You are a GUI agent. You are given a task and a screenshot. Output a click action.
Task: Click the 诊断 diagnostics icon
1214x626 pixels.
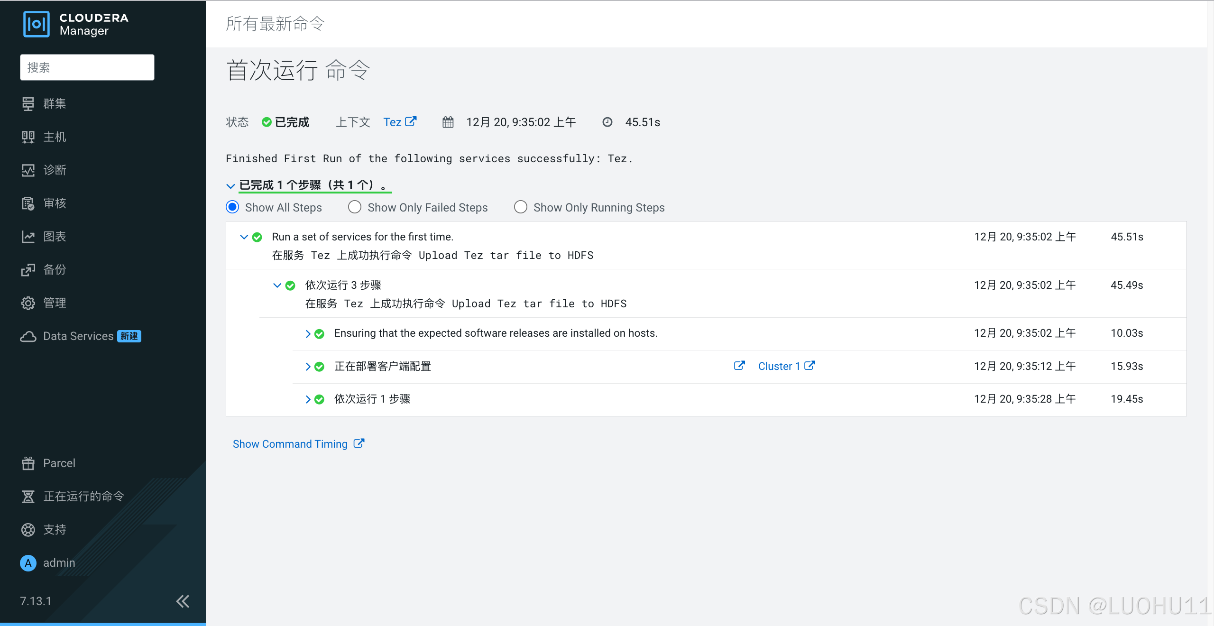pyautogui.click(x=28, y=170)
